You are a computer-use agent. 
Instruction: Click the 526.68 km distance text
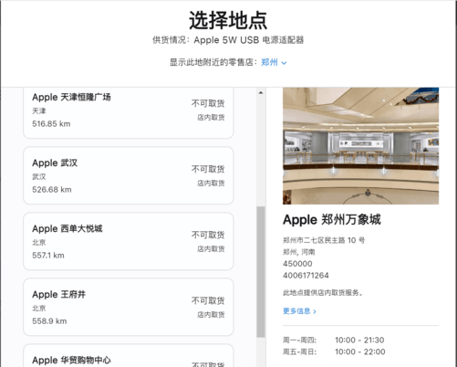[x=52, y=190]
